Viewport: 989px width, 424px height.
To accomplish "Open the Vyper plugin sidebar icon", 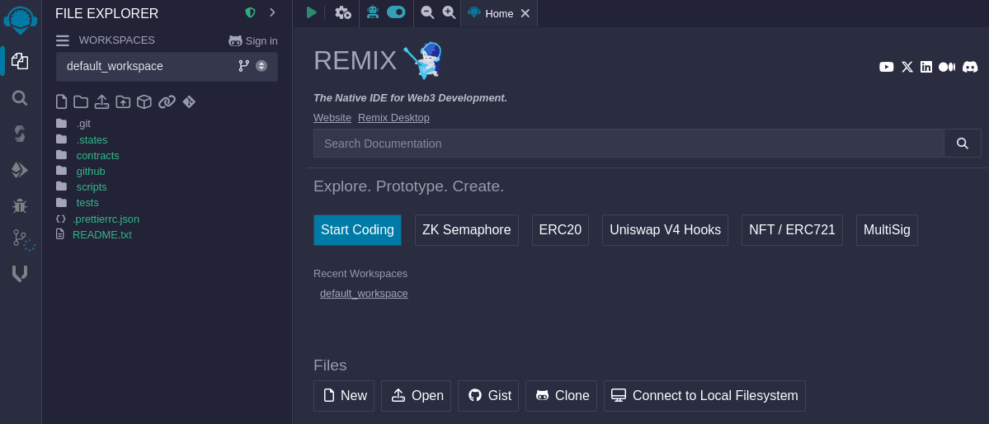I will (x=20, y=274).
